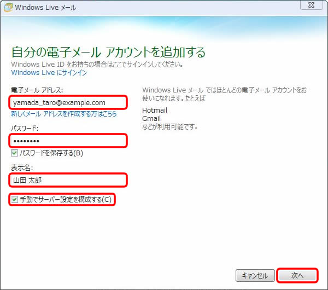
Task: Click the Hotmail text in description
Action: pyautogui.click(x=154, y=111)
